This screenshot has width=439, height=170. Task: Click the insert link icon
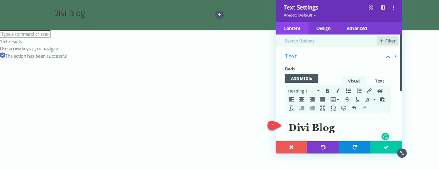point(369,91)
